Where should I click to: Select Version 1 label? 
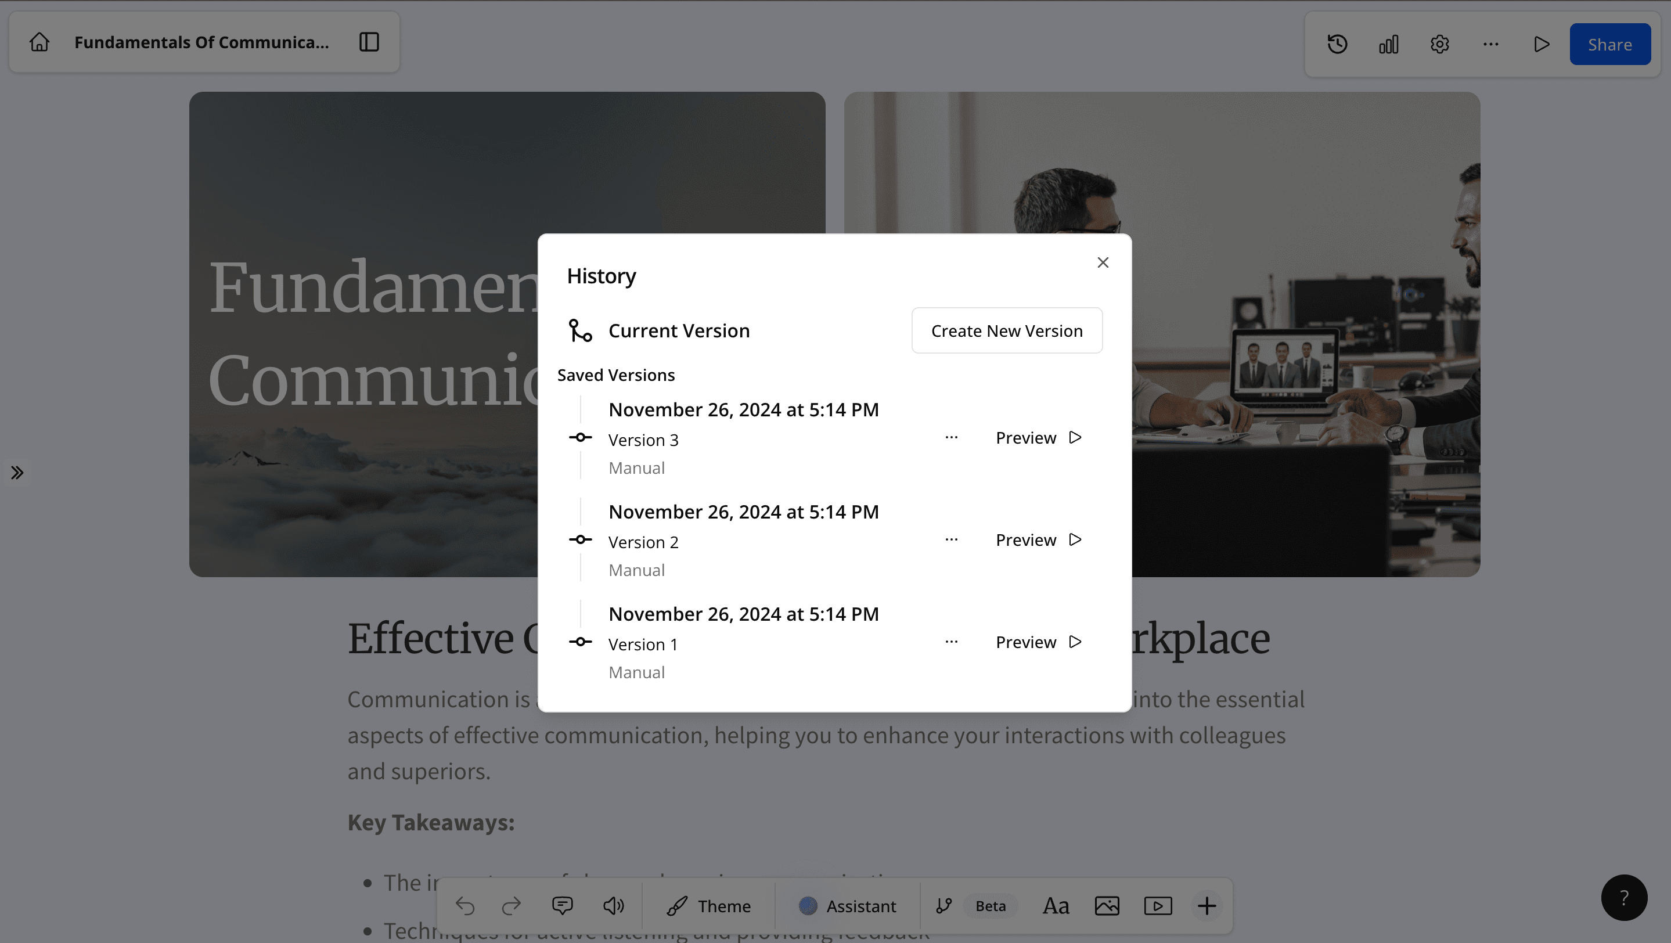[x=643, y=645]
